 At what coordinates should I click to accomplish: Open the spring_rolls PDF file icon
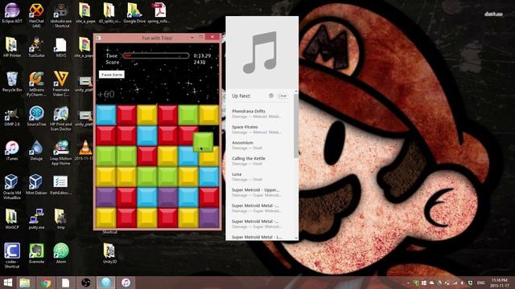[159, 13]
